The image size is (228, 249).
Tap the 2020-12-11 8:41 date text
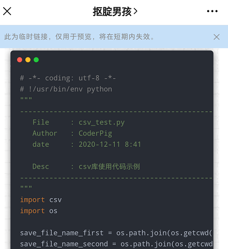point(110,144)
